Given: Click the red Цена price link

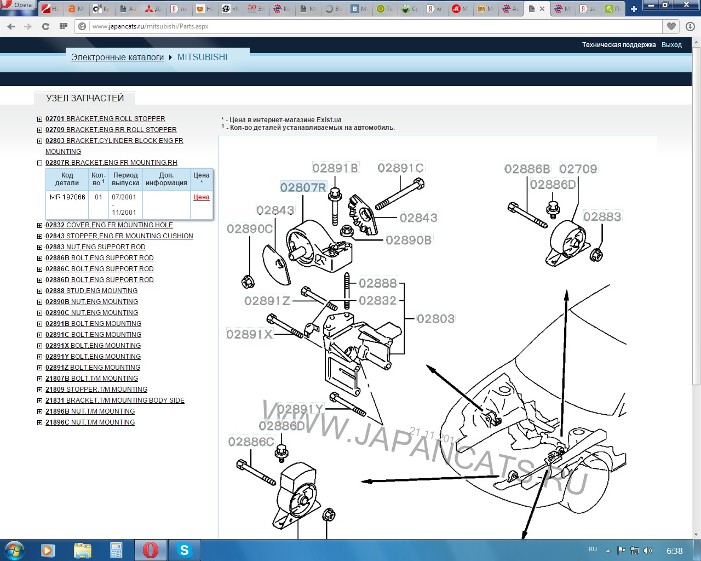Looking at the screenshot, I should point(201,197).
